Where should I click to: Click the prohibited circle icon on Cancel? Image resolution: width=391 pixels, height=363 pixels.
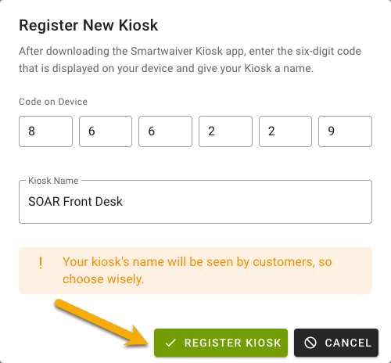point(310,343)
